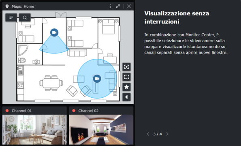This screenshot has height=146, width=241.
Task: Click the Channel 02 label
Action: [88, 111]
